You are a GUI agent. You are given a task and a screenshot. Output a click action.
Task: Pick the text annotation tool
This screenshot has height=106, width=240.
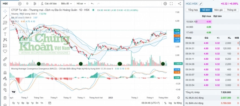pyautogui.click(x=5, y=34)
